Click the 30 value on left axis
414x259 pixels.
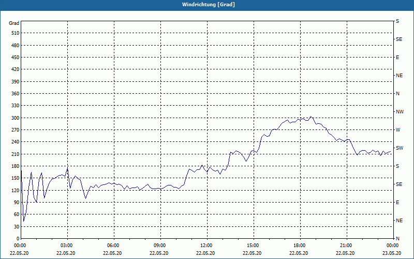click(17, 227)
